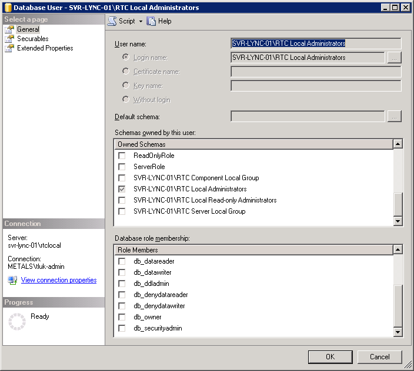Open the Securables page

[x=33, y=39]
